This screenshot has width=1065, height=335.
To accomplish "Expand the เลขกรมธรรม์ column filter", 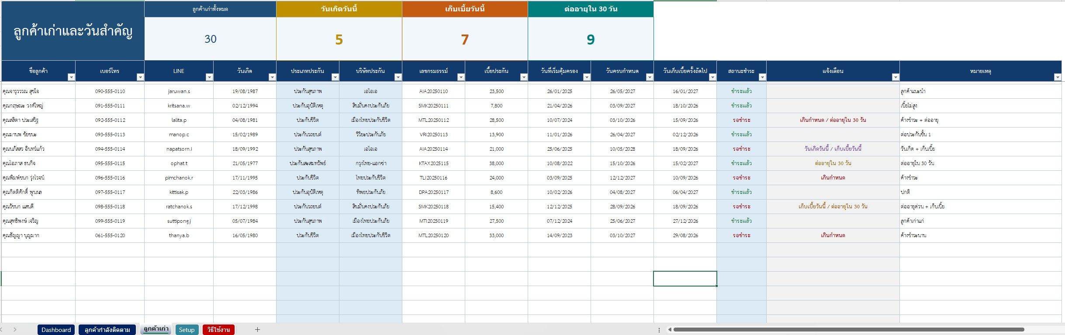I will tap(461, 77).
